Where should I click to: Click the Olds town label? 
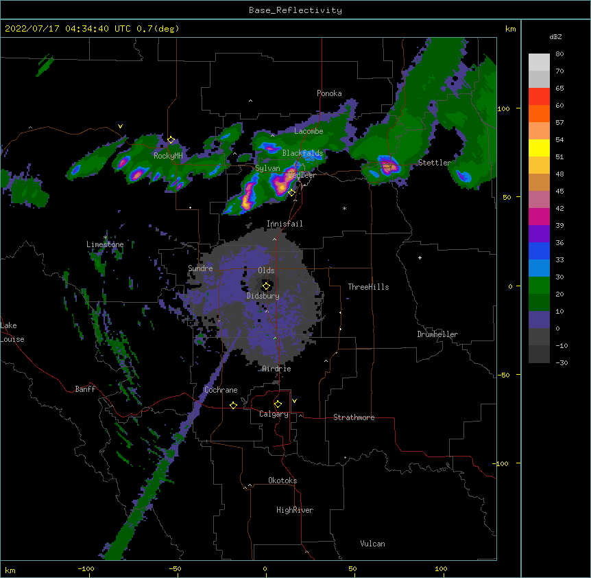(266, 270)
